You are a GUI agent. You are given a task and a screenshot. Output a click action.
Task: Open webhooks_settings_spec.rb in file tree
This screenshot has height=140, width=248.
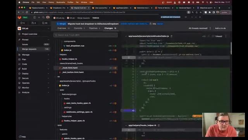pyautogui.click(x=79, y=112)
